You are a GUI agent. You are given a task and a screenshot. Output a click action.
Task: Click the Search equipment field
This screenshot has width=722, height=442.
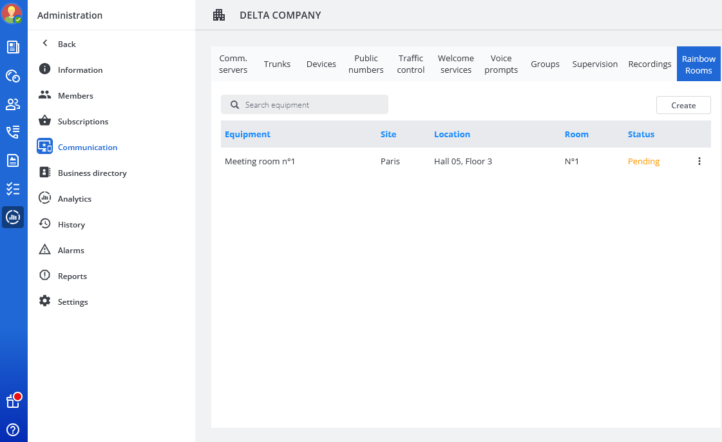[305, 105]
